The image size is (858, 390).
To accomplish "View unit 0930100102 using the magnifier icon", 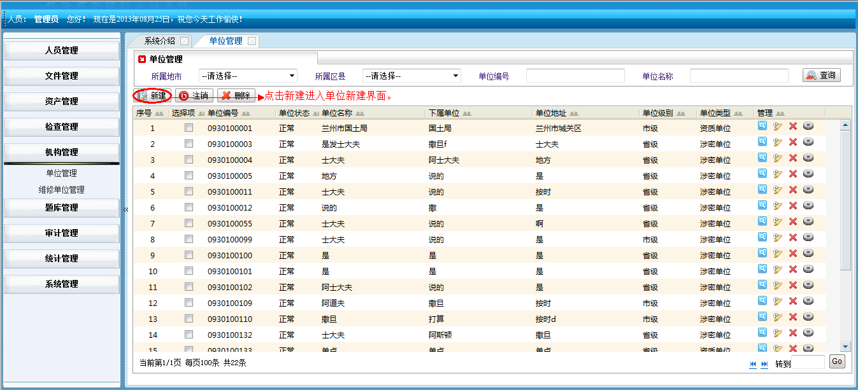I will click(762, 284).
